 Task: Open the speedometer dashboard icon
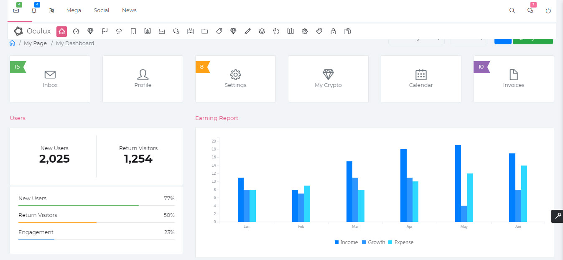point(76,31)
